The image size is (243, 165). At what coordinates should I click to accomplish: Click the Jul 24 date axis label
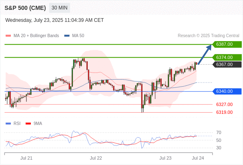tap(198, 158)
